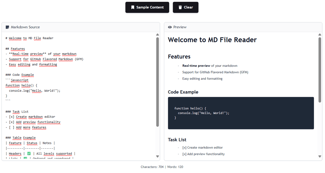The height and width of the screenshot is (173, 325).
Task: Click the 'Markdown Source' panel header title
Action: coord(25,27)
